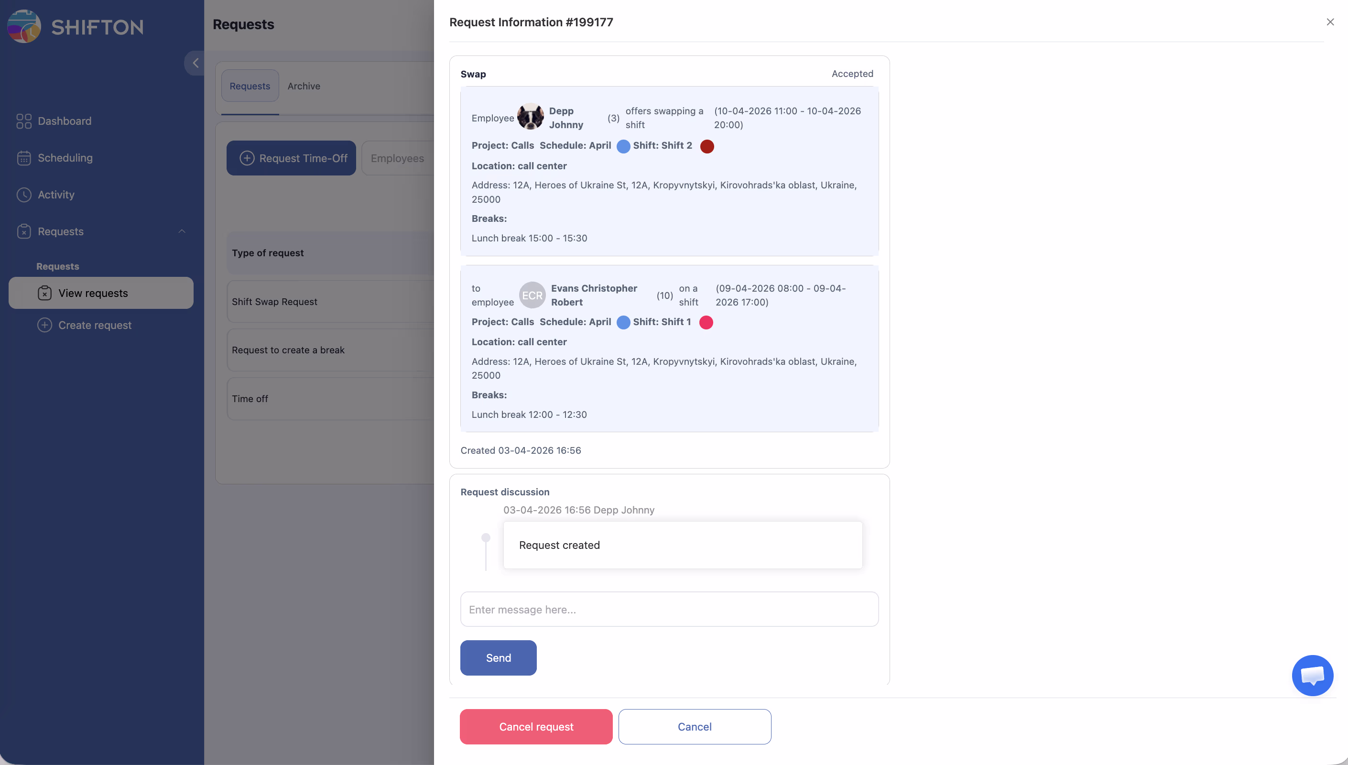The height and width of the screenshot is (765, 1348).
Task: Close the Request Information panel
Action: coord(1330,22)
